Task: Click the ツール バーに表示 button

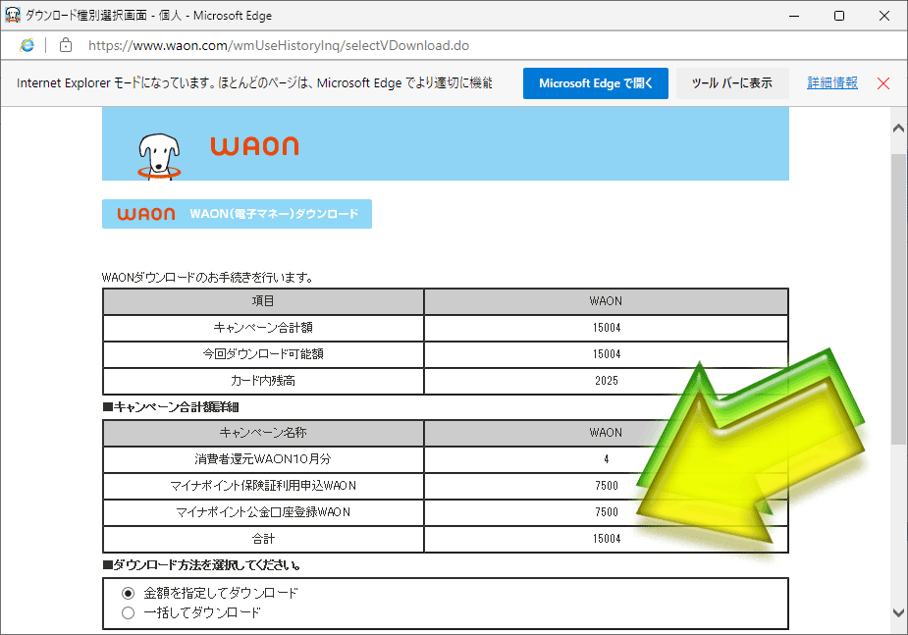Action: (x=732, y=83)
